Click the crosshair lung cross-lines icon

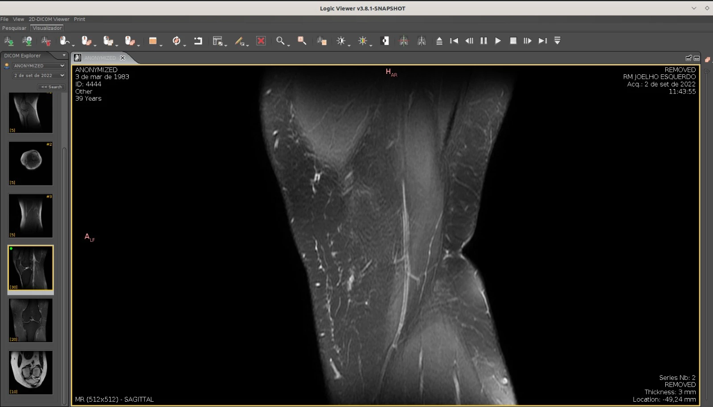point(404,41)
